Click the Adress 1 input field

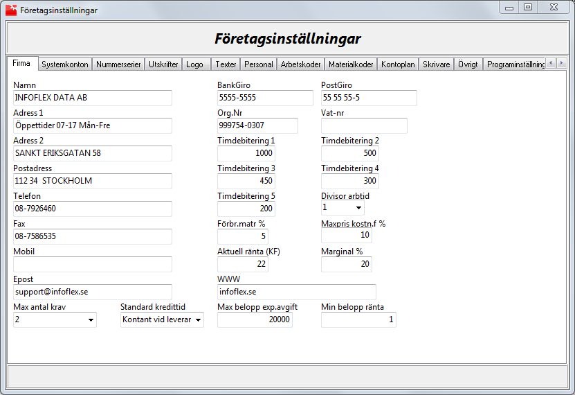[x=93, y=125]
